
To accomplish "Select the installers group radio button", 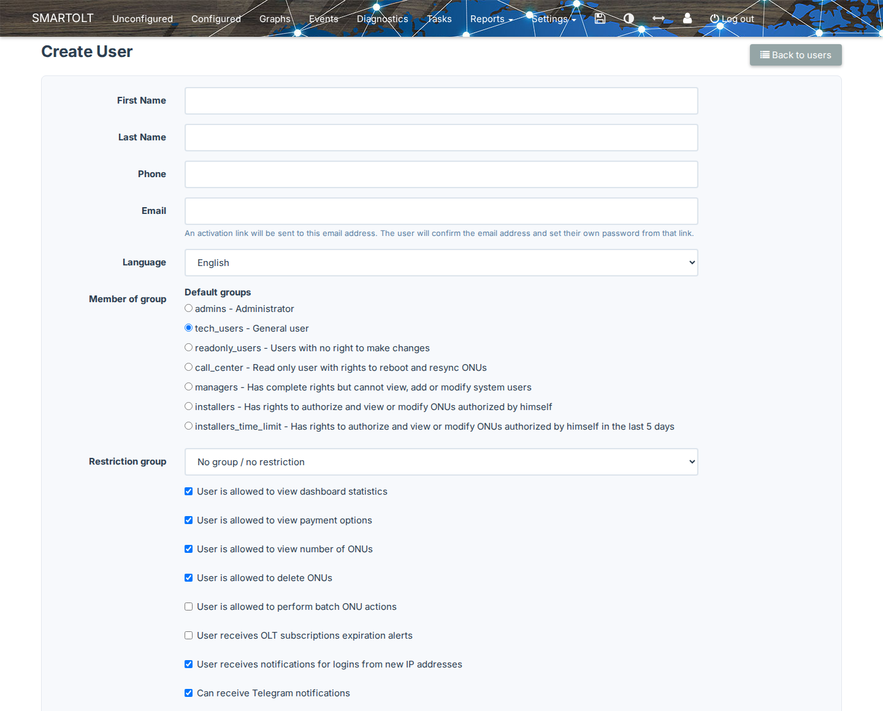I will pyautogui.click(x=189, y=406).
